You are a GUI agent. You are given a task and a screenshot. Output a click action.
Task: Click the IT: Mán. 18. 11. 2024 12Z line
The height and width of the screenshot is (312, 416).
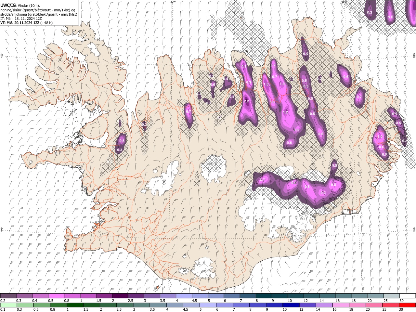tap(21, 19)
